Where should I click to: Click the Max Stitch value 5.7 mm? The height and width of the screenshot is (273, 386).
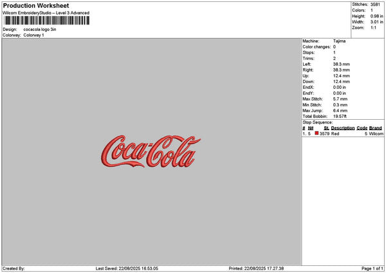tap(340, 99)
